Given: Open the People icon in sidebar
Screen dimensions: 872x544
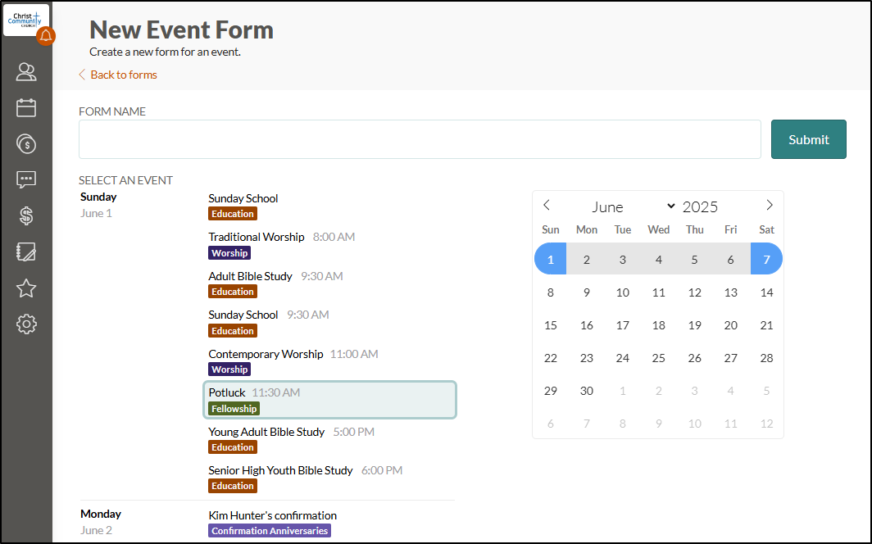Looking at the screenshot, I should 26,72.
